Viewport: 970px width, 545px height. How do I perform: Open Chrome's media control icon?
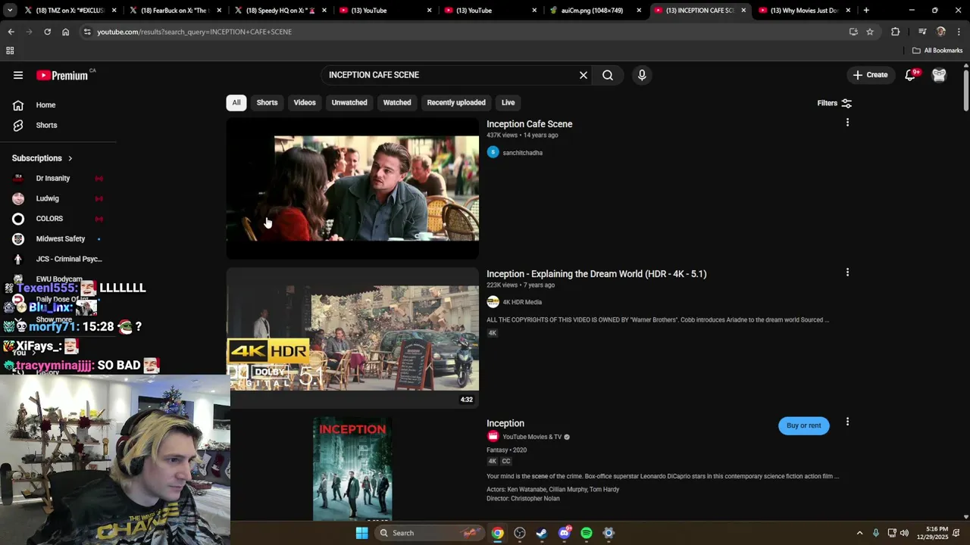922,32
